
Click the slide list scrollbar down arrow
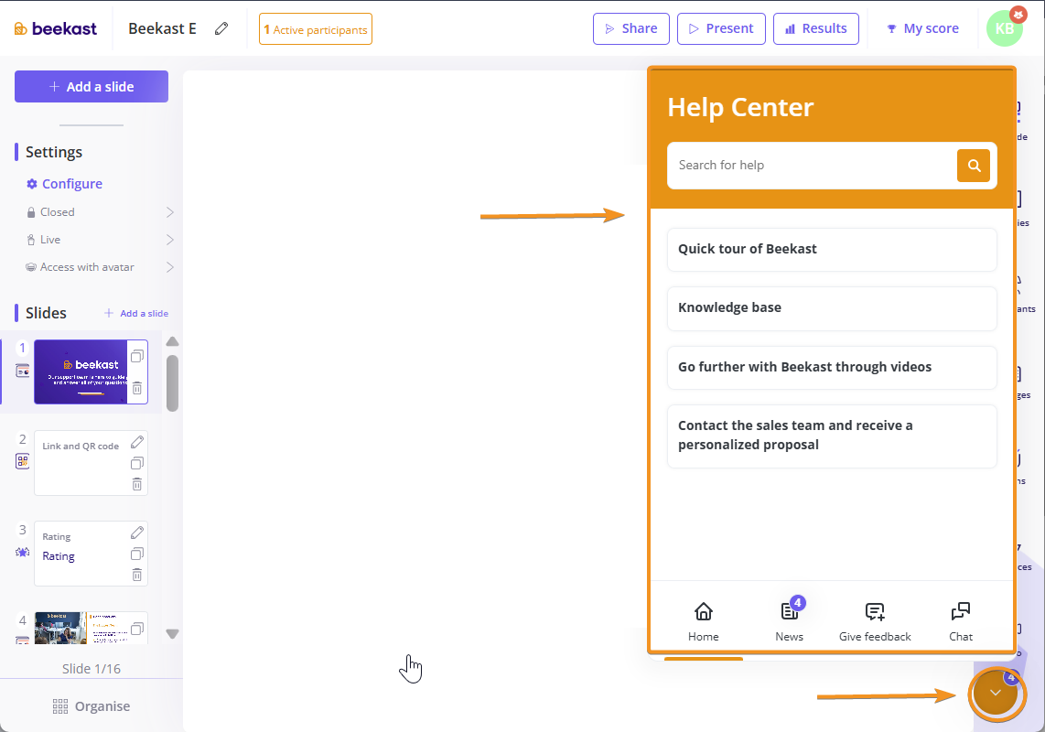(x=172, y=633)
